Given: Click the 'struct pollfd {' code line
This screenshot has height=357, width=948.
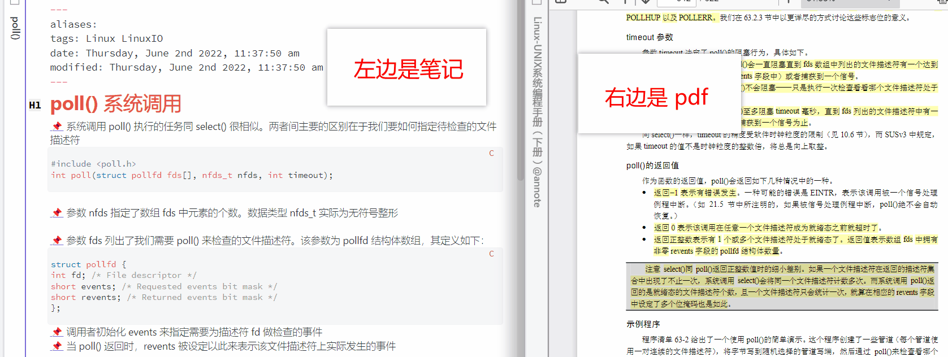Looking at the screenshot, I should (x=89, y=264).
